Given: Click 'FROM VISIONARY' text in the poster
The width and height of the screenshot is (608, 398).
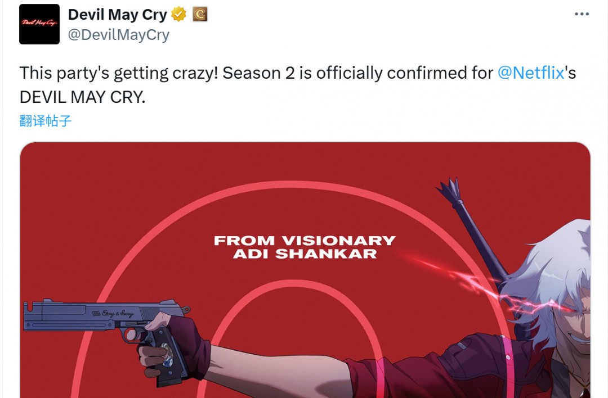Looking at the screenshot, I should coord(305,241).
